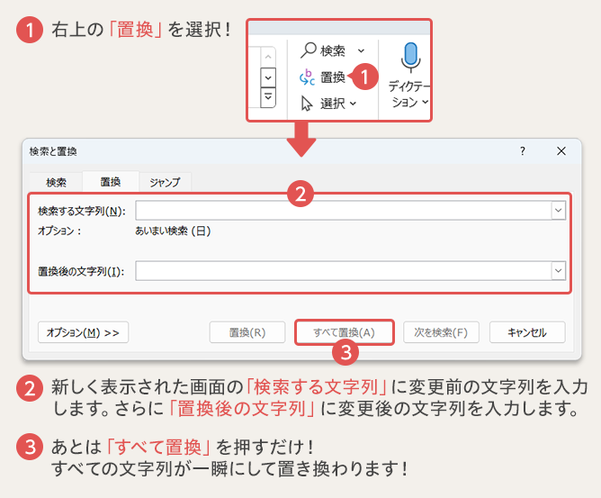Open 置換後の文字列 combo box dropdown
The width and height of the screenshot is (601, 498).
click(558, 271)
